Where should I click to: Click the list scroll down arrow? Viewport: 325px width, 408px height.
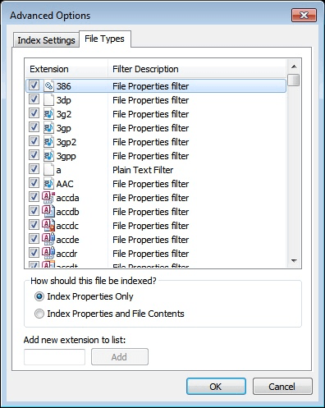(x=295, y=261)
